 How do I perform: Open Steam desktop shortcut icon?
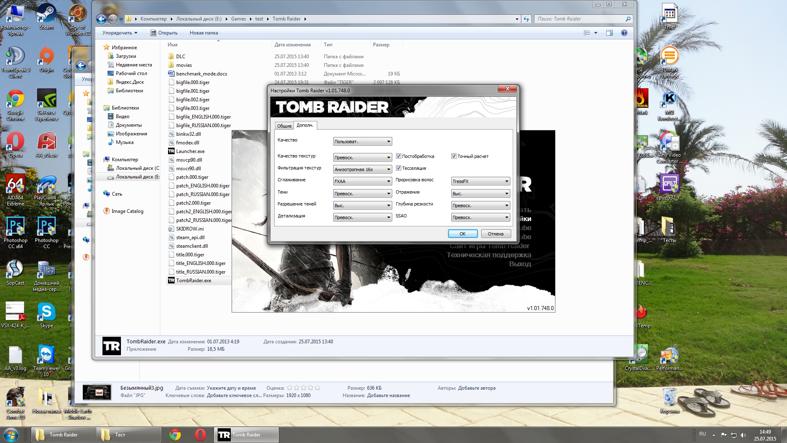[x=46, y=14]
